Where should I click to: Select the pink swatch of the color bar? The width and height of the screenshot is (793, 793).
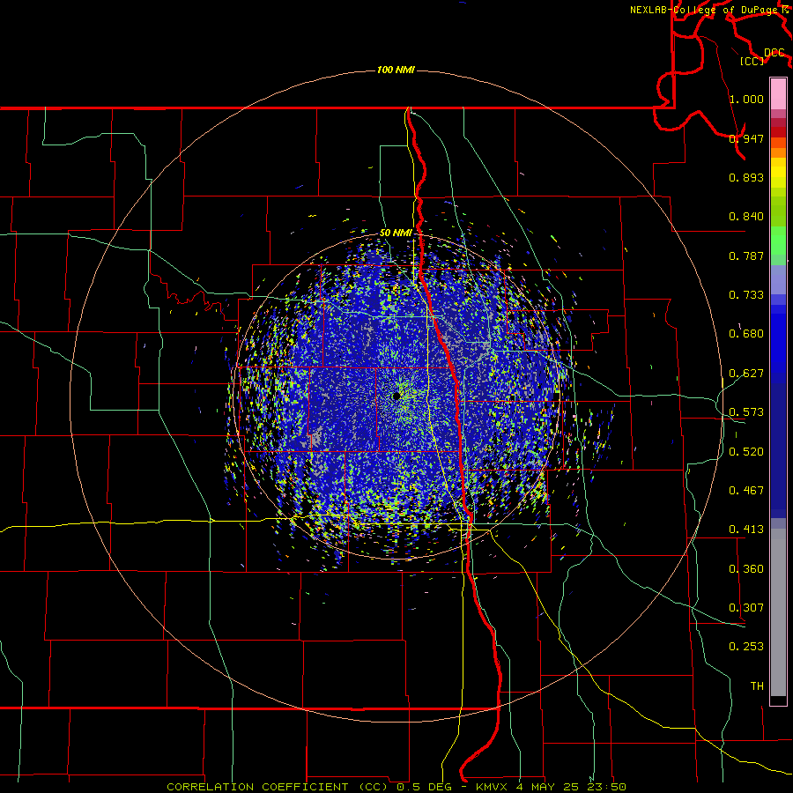pyautogui.click(x=778, y=94)
